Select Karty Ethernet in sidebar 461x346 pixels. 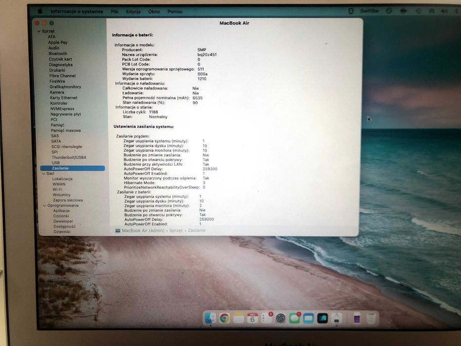tap(64, 98)
